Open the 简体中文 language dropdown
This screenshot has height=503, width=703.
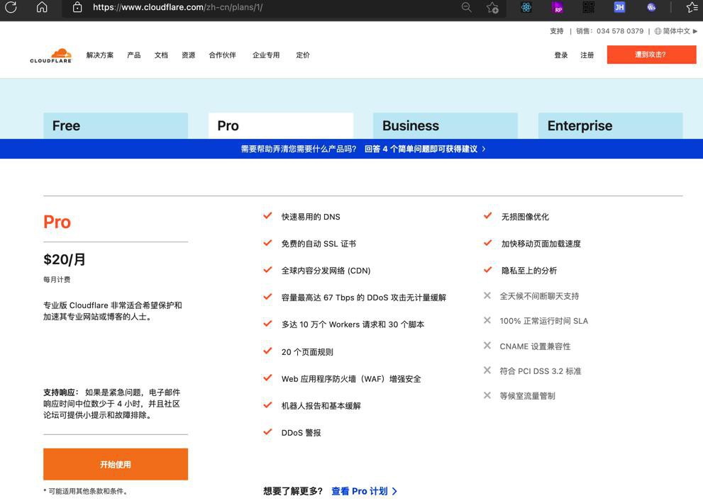click(x=676, y=31)
